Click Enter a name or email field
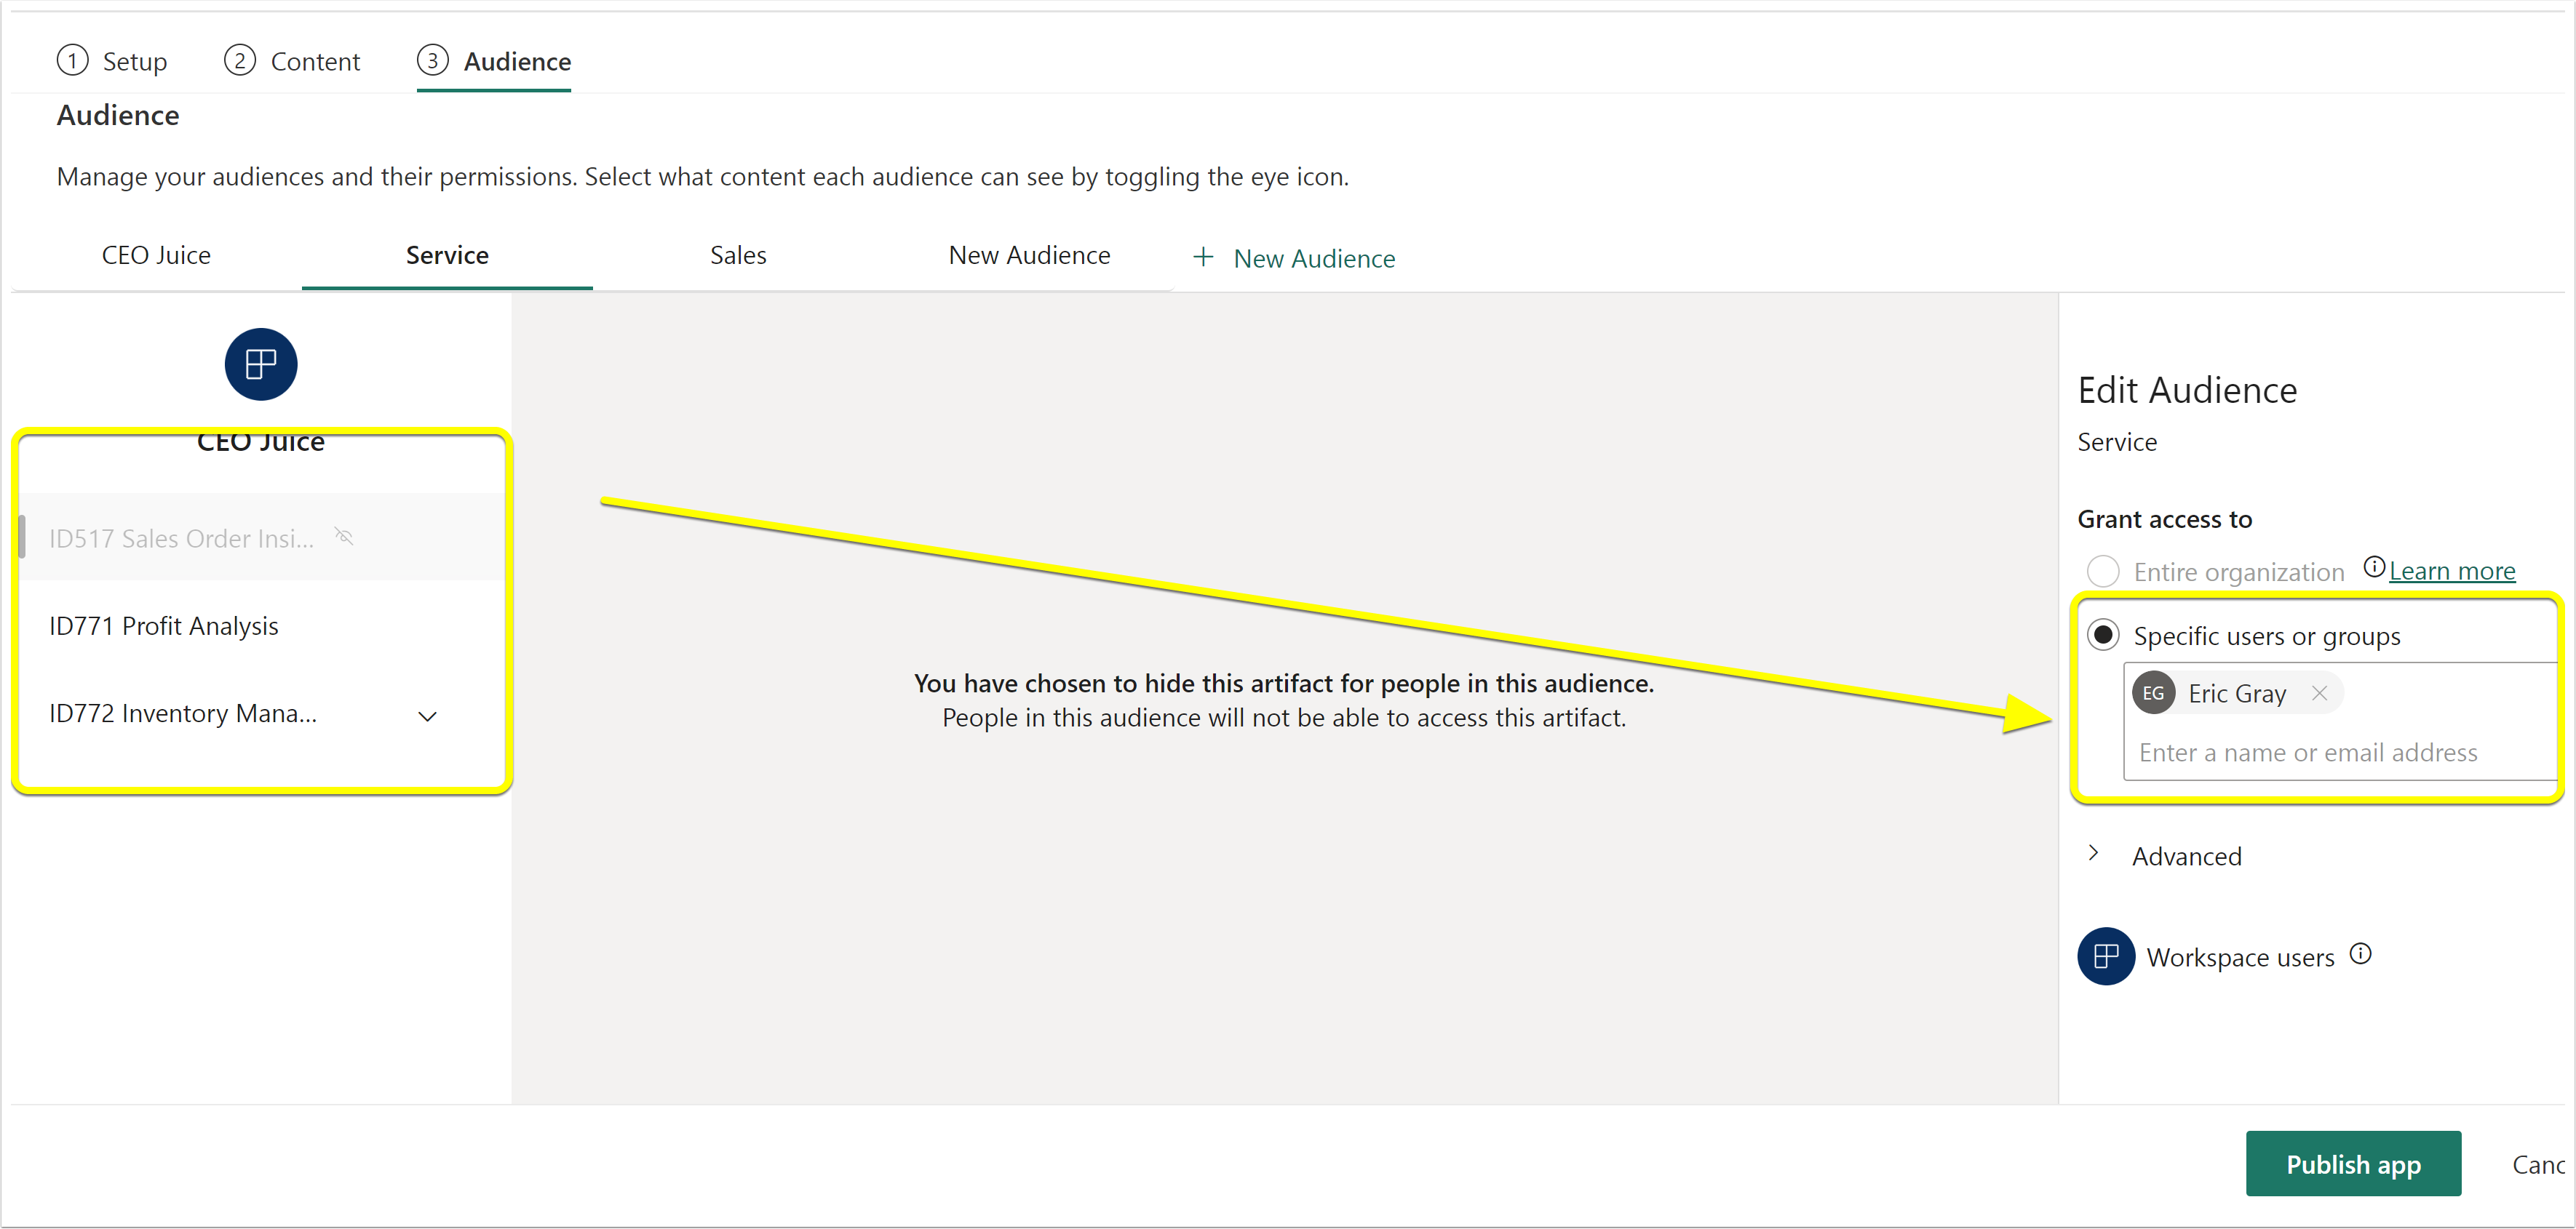Image resolution: width=2576 pixels, height=1229 pixels. (2340, 753)
